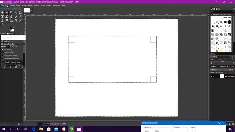Select the Move tool
Screen dimensions: 235x132
pos(2,12)
